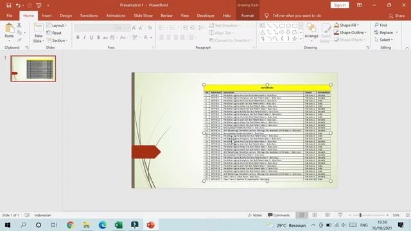411x231 pixels.
Task: Click Increase Font Size icon
Action: pos(134,28)
